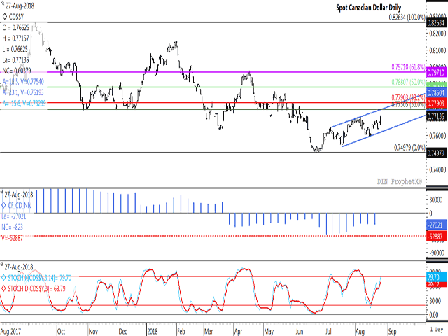Select trendline readout V=0.77540
Viewport: 448px width, 336px height.
[31, 82]
